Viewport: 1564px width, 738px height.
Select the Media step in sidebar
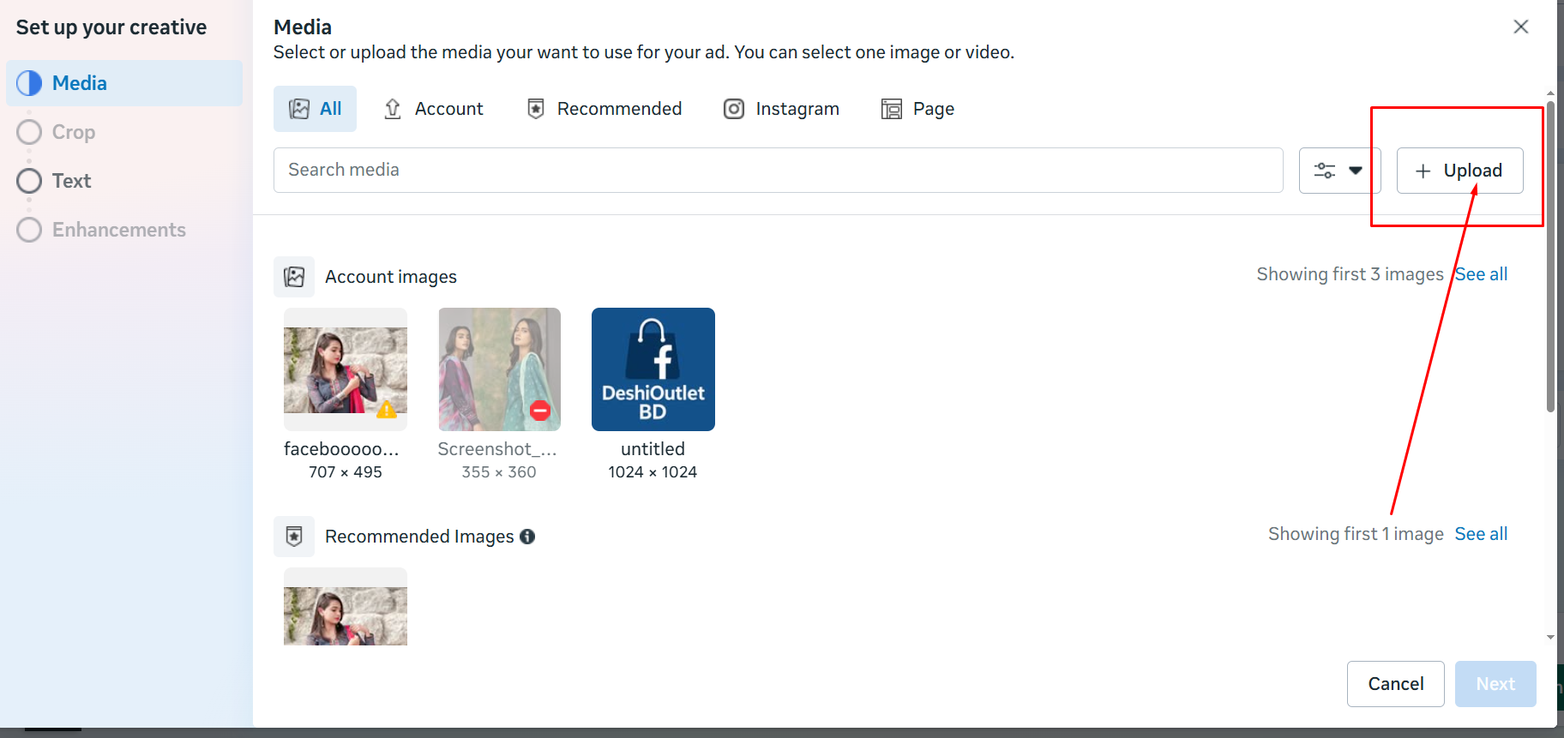pyautogui.click(x=79, y=83)
